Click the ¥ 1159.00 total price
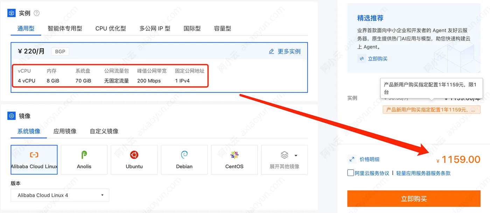This screenshot has width=490, height=213. tap(458, 159)
